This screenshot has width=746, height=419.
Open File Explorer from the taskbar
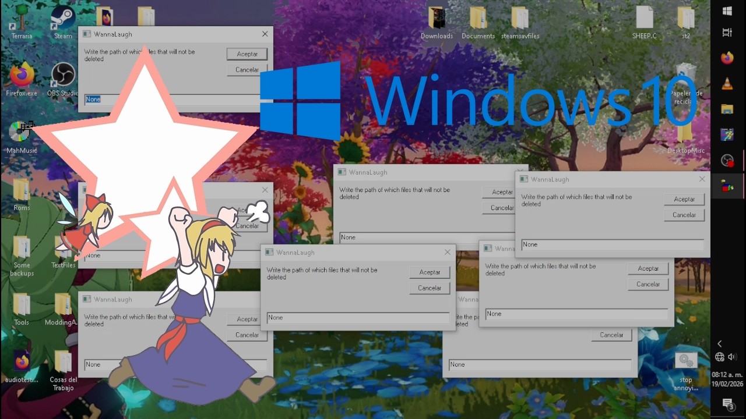727,109
